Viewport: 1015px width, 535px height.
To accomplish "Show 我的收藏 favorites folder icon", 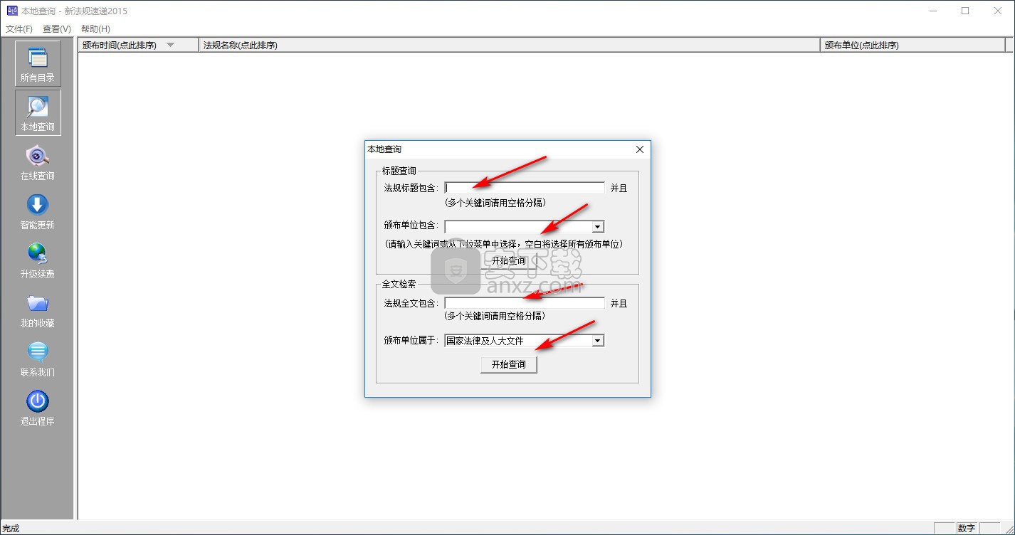I will coord(38,309).
